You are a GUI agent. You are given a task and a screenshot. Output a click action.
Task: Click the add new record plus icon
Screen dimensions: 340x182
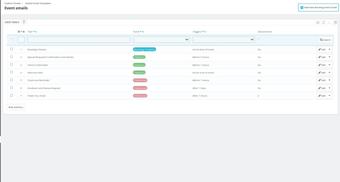(318, 23)
